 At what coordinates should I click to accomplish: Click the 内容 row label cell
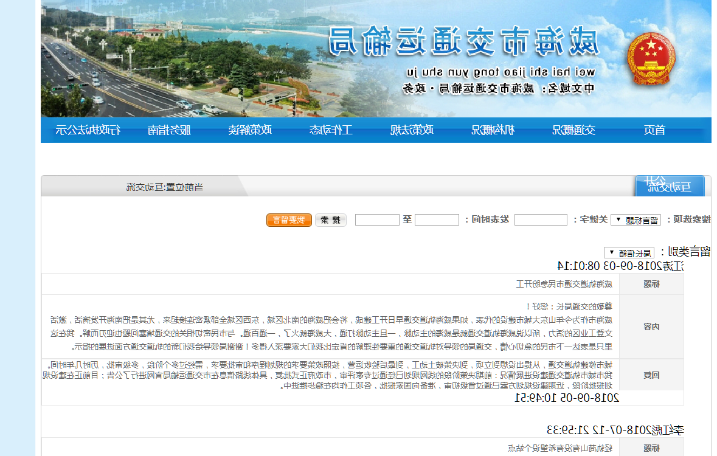651,326
